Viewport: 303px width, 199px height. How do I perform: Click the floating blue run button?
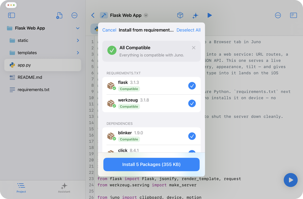tap(291, 180)
